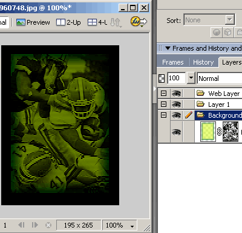Switch to the 4-Up view
Viewport: 242px width, 233px height.
click(x=97, y=22)
